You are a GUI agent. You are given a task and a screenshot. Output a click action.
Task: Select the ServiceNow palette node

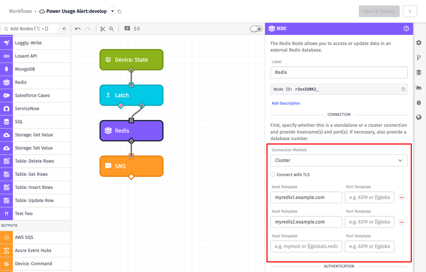[x=35, y=109]
